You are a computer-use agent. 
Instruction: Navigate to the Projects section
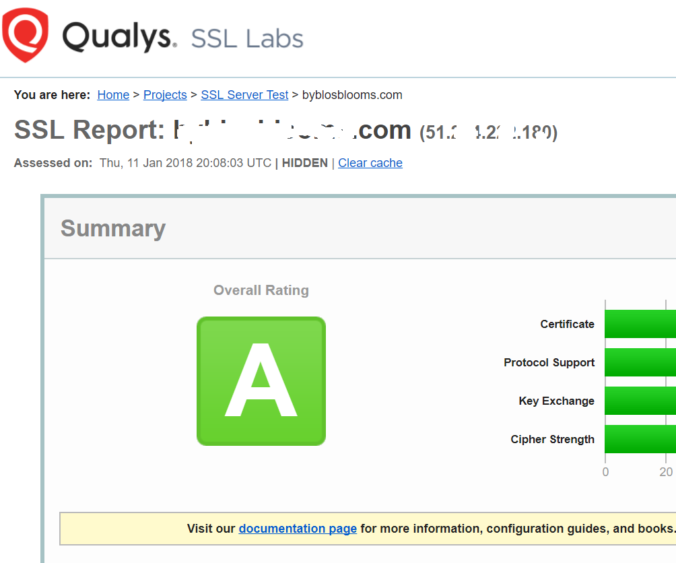[165, 95]
